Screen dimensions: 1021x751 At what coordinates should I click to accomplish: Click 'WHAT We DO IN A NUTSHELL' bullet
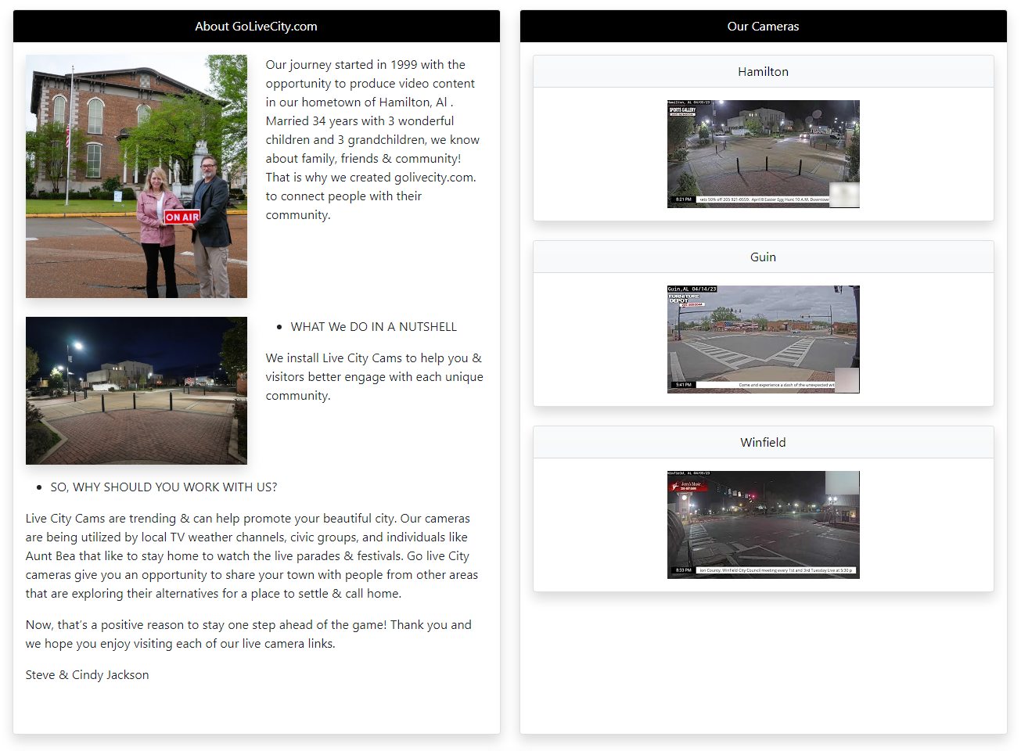tap(373, 327)
